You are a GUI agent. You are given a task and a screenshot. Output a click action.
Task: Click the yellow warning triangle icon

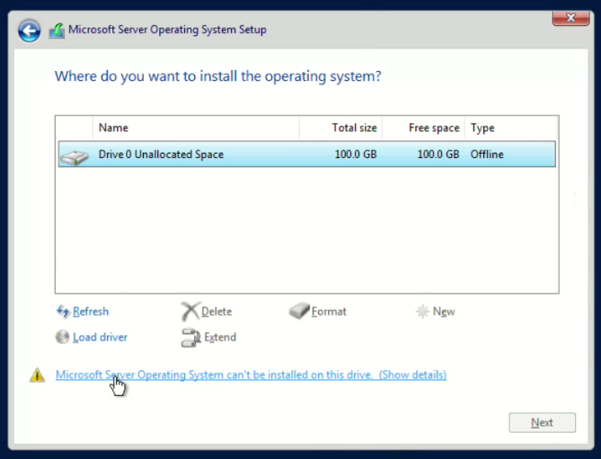(x=37, y=375)
